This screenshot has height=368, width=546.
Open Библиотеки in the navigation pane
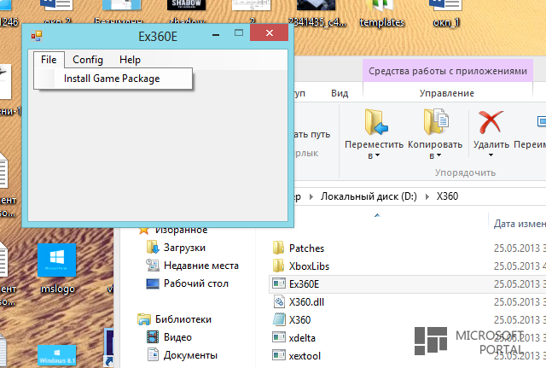pos(183,319)
